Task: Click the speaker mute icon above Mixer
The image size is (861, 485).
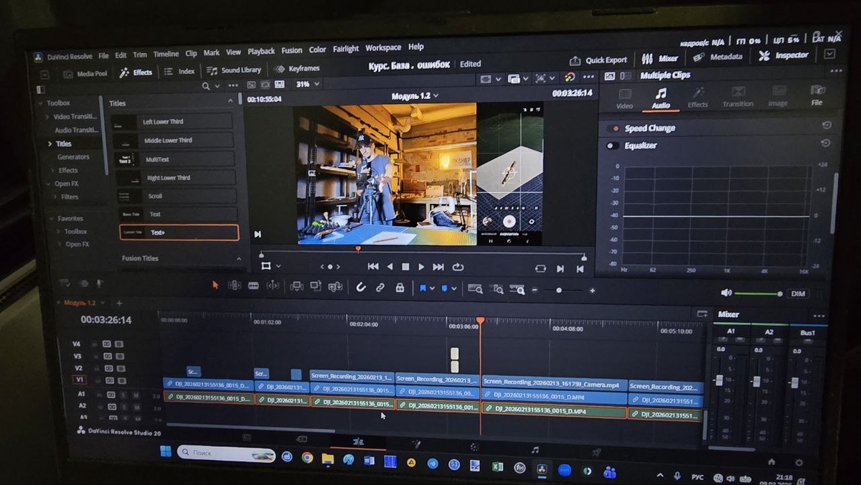Action: pos(726,293)
